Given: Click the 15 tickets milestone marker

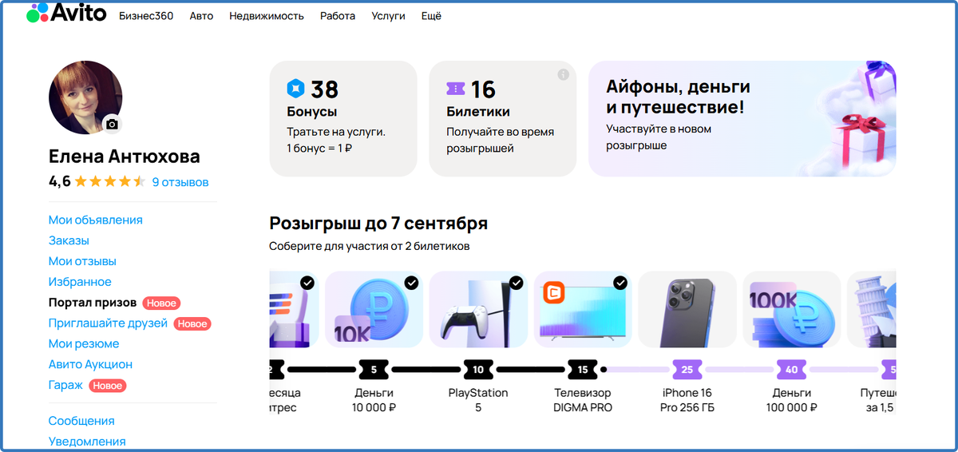Looking at the screenshot, I should [x=583, y=370].
